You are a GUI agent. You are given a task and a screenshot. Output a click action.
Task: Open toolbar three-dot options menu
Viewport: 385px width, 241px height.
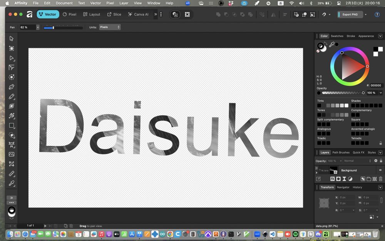(161, 14)
